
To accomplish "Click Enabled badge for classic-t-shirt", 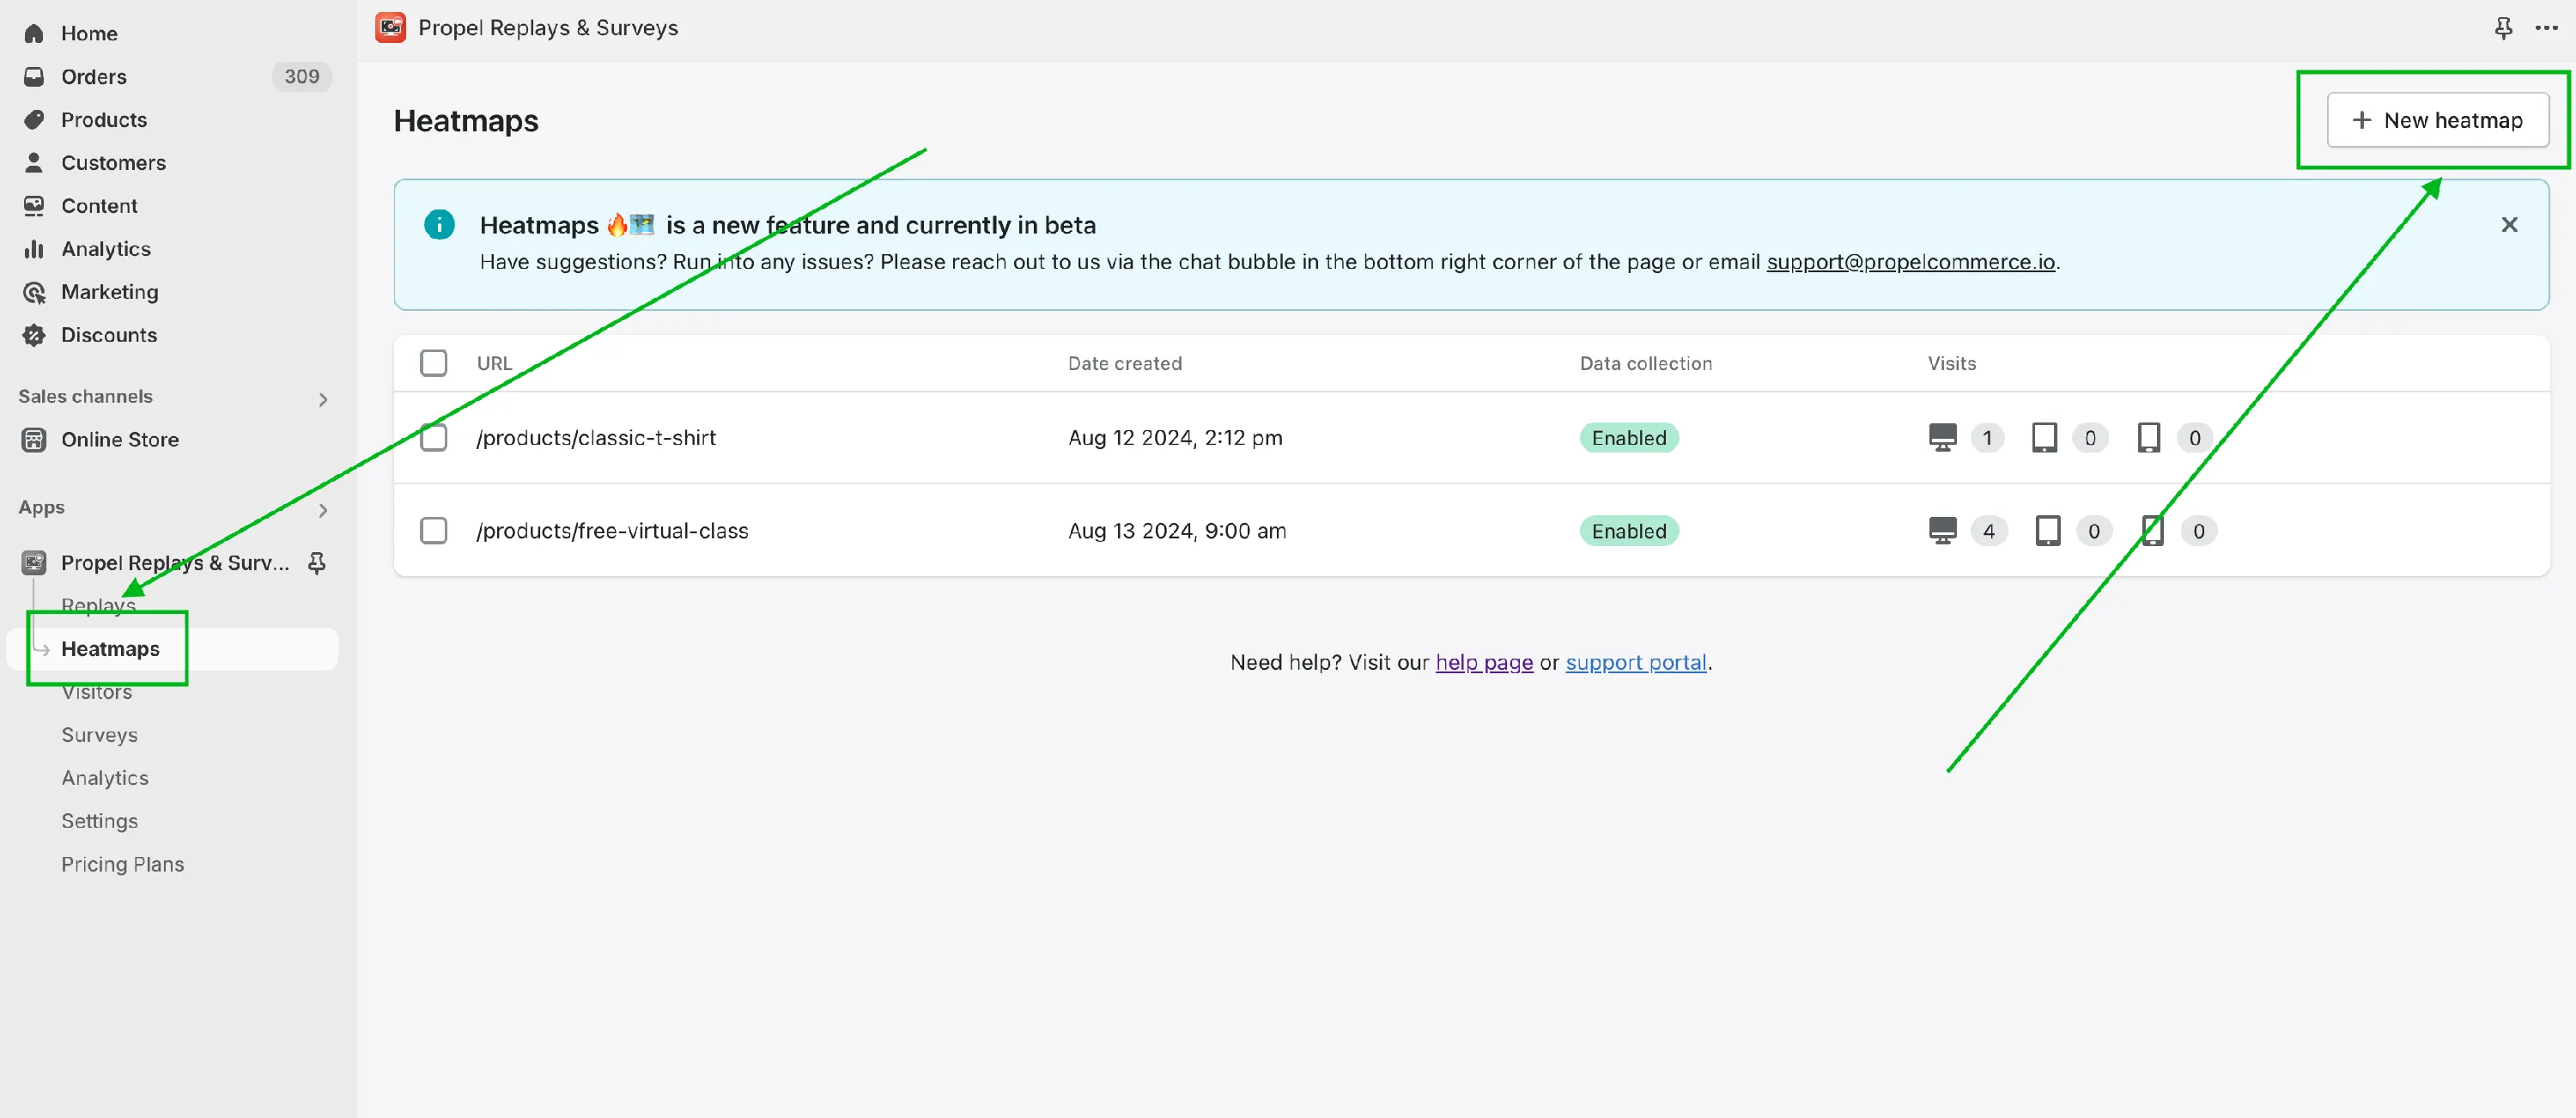I will (x=1629, y=437).
